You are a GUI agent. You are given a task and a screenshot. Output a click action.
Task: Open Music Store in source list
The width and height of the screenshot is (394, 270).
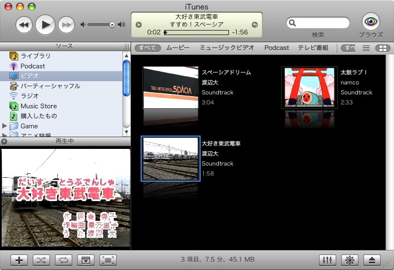tap(62, 106)
